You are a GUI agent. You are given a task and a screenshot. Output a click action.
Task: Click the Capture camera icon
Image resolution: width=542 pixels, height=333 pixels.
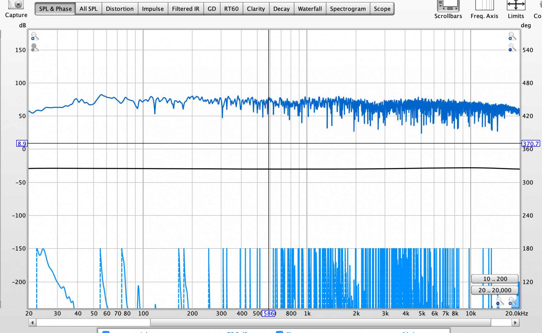tap(16, 5)
